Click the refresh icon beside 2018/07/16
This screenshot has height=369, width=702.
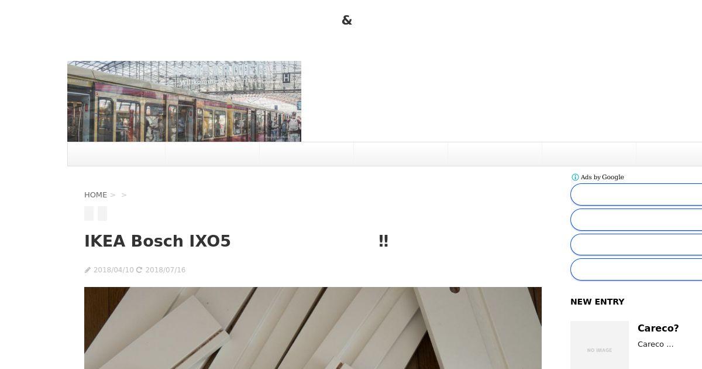point(139,270)
